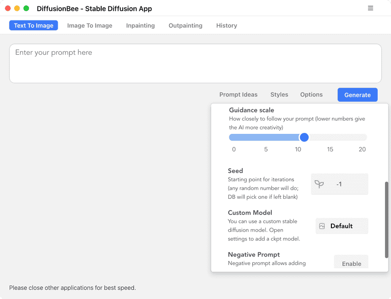Enable the Negative Prompt option
391x299 pixels.
tap(351, 263)
